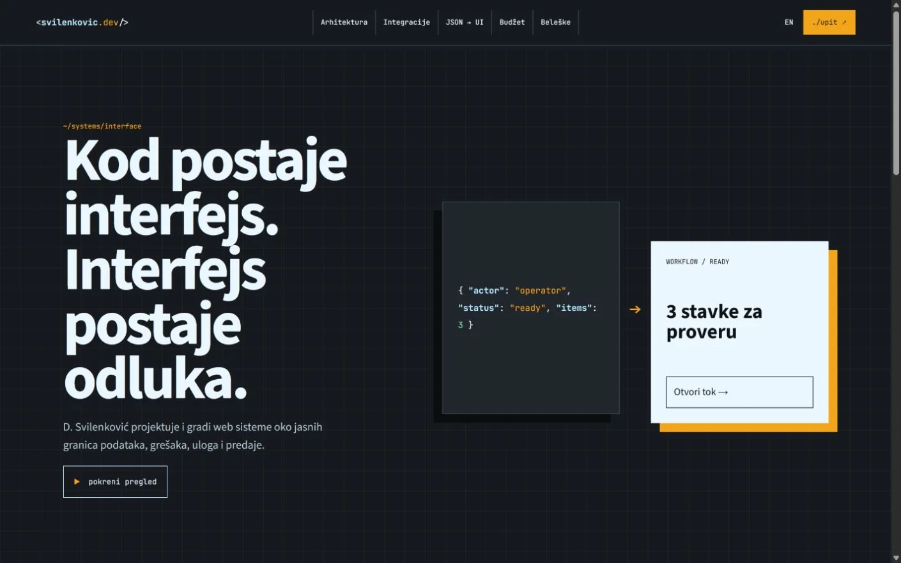Click the "3 stavke za proveru" heading
Image resolution: width=901 pixels, height=563 pixels.
pos(714,322)
